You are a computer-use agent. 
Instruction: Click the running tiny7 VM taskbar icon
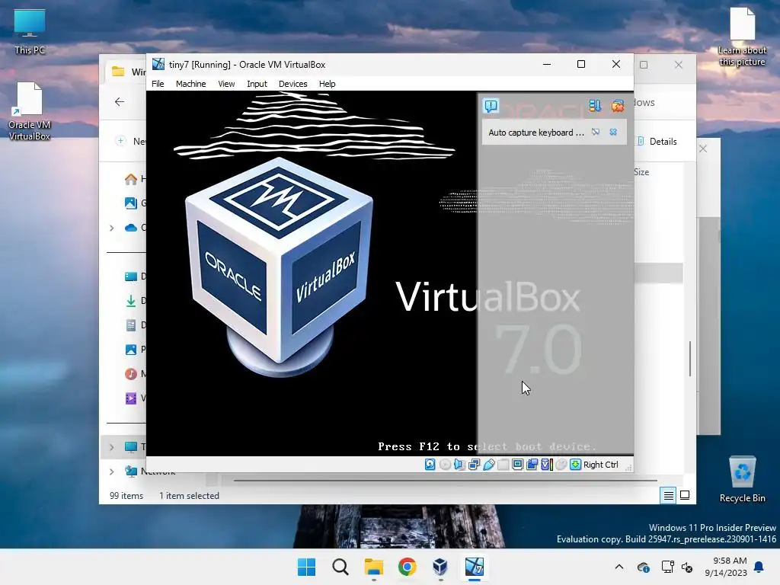click(474, 567)
